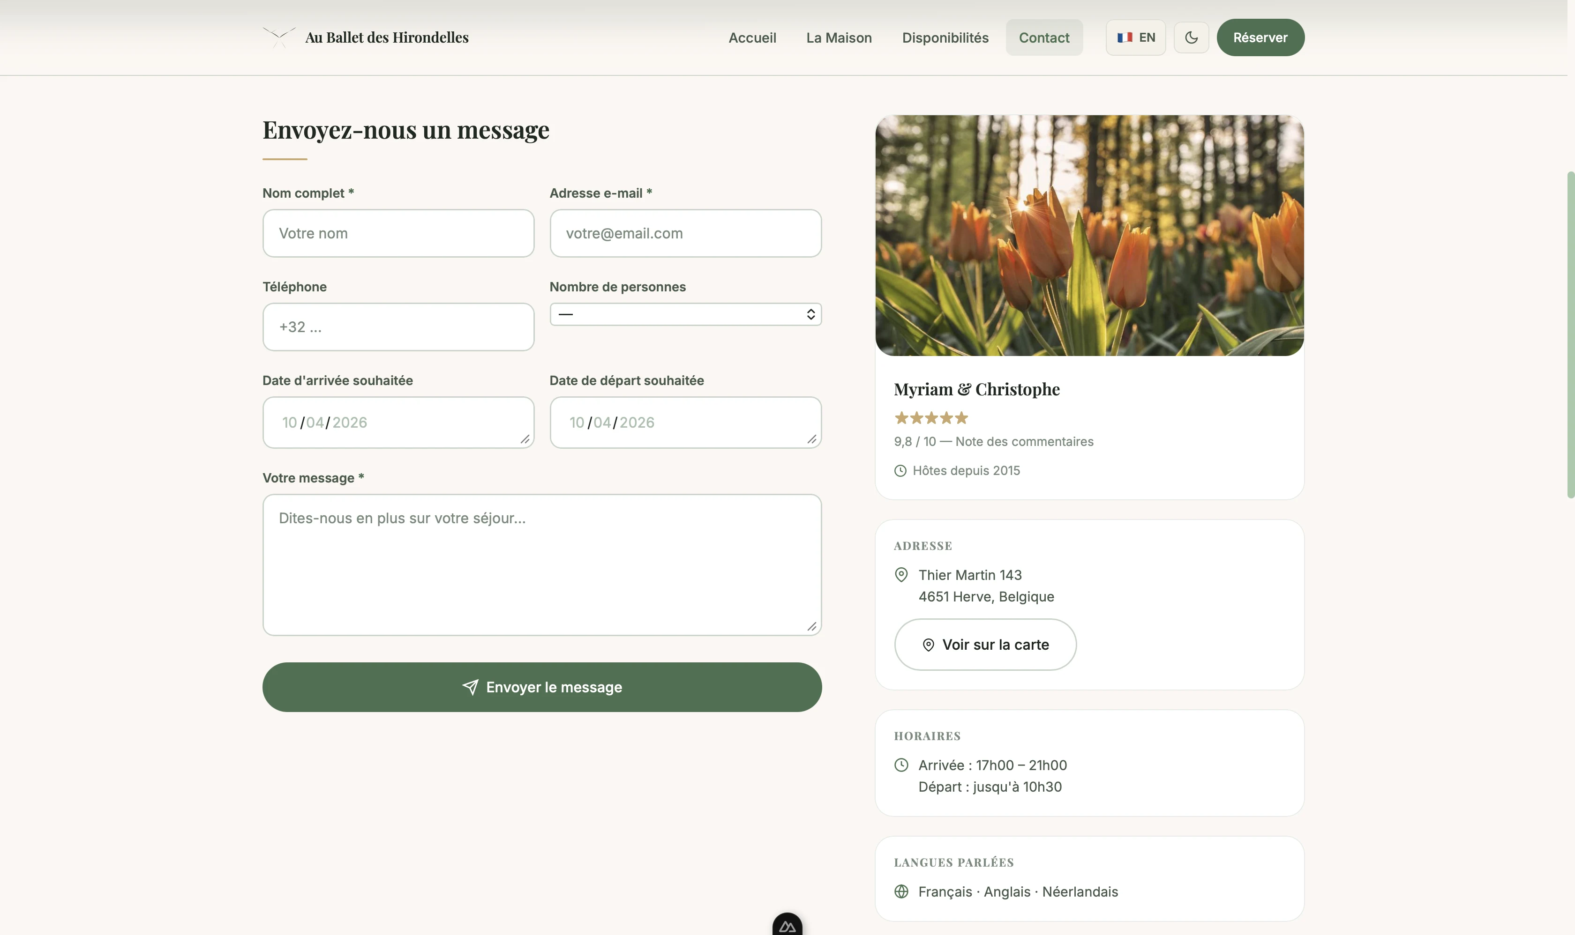Toggle dark mode with moon icon
The height and width of the screenshot is (935, 1575).
(x=1191, y=37)
